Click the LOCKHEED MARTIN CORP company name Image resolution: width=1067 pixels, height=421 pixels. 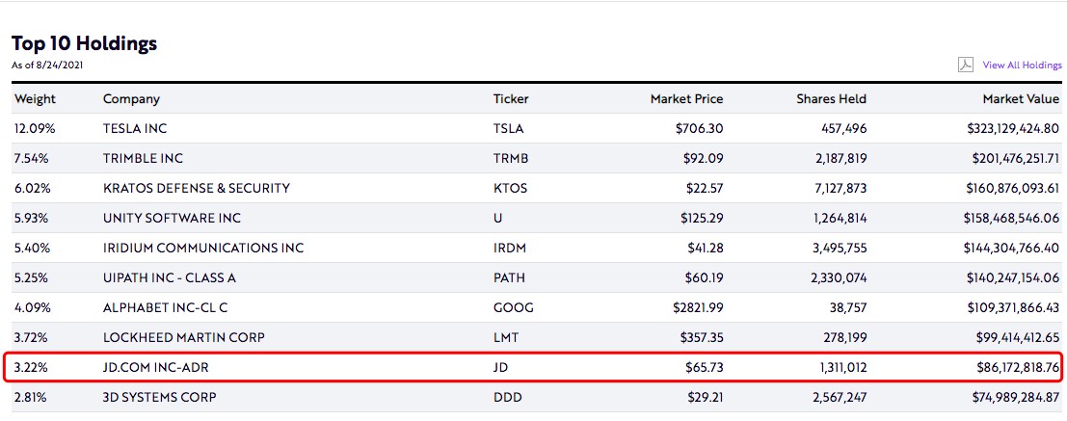coord(183,337)
